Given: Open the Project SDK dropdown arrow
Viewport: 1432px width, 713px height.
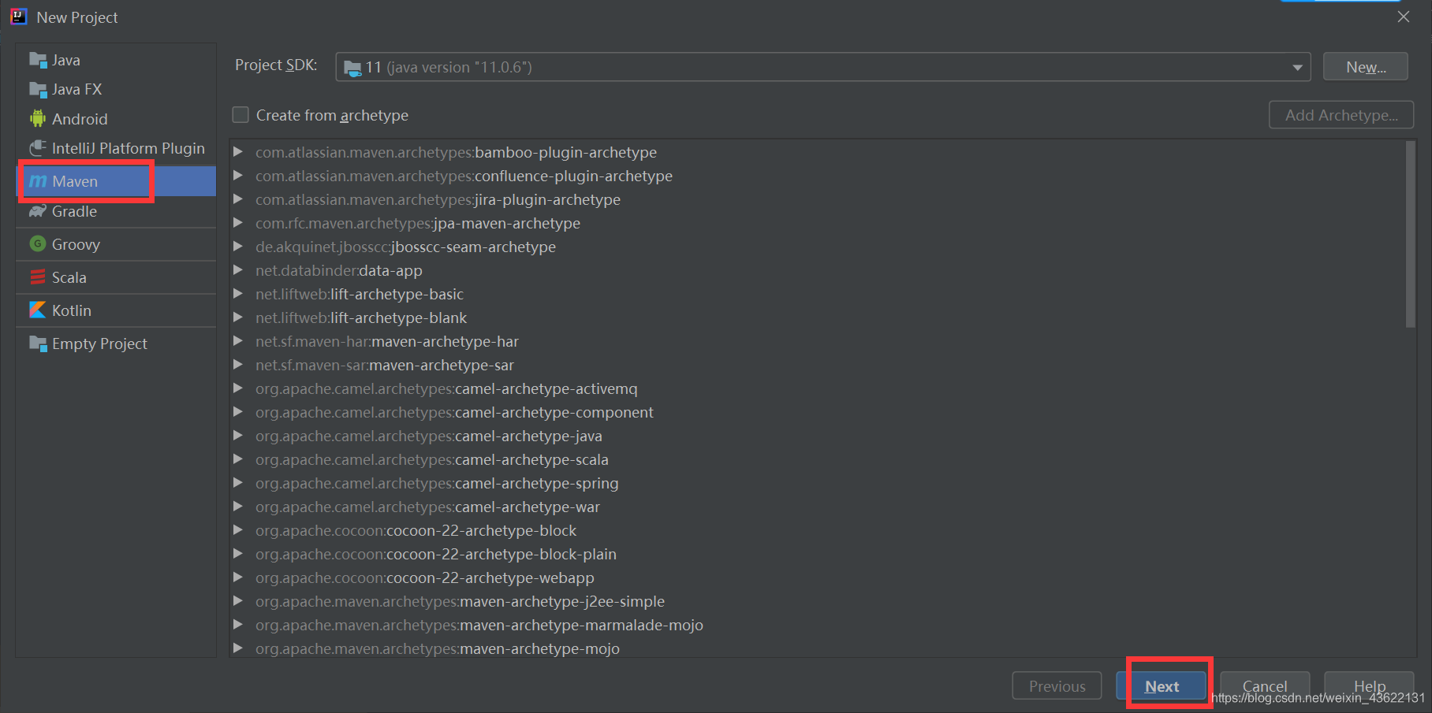Looking at the screenshot, I should click(1297, 68).
